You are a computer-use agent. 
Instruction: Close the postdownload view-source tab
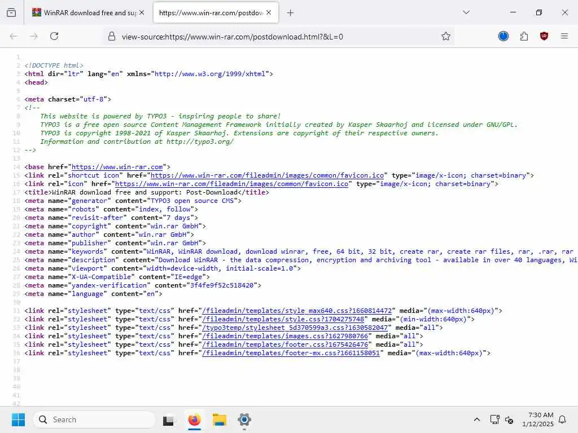click(269, 12)
